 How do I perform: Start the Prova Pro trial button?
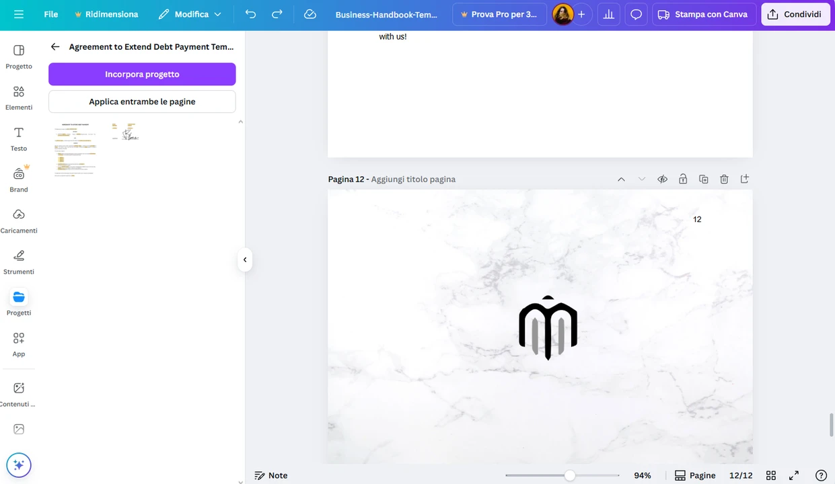click(499, 14)
